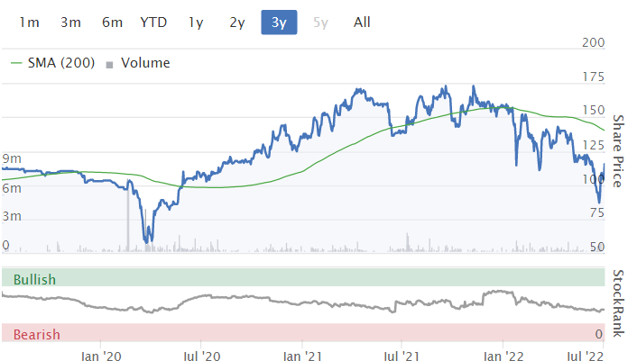
Task: Select the 1y chart range
Action: [196, 23]
